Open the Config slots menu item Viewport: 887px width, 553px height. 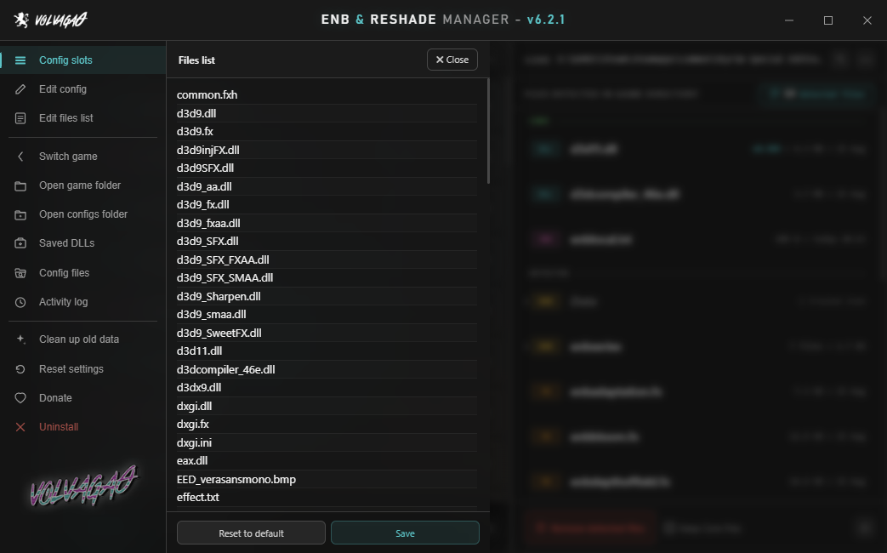(83, 60)
